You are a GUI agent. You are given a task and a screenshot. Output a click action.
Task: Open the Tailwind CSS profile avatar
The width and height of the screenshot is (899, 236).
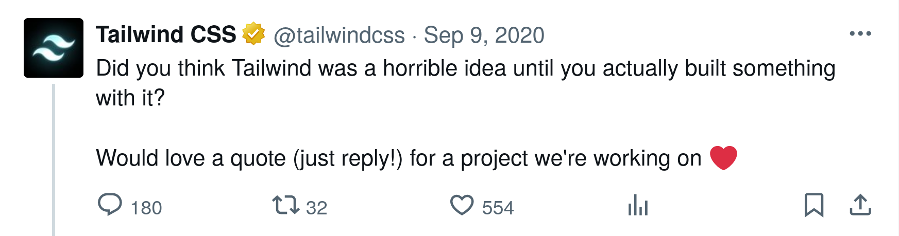pos(54,48)
